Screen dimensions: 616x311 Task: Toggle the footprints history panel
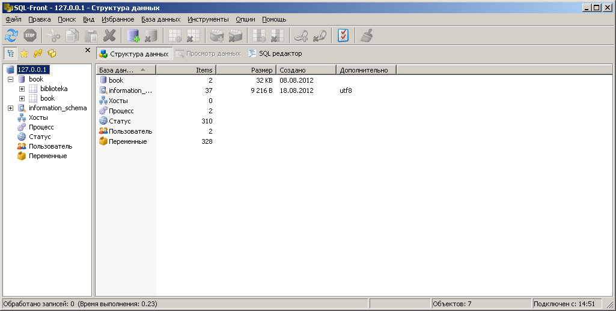(x=38, y=53)
